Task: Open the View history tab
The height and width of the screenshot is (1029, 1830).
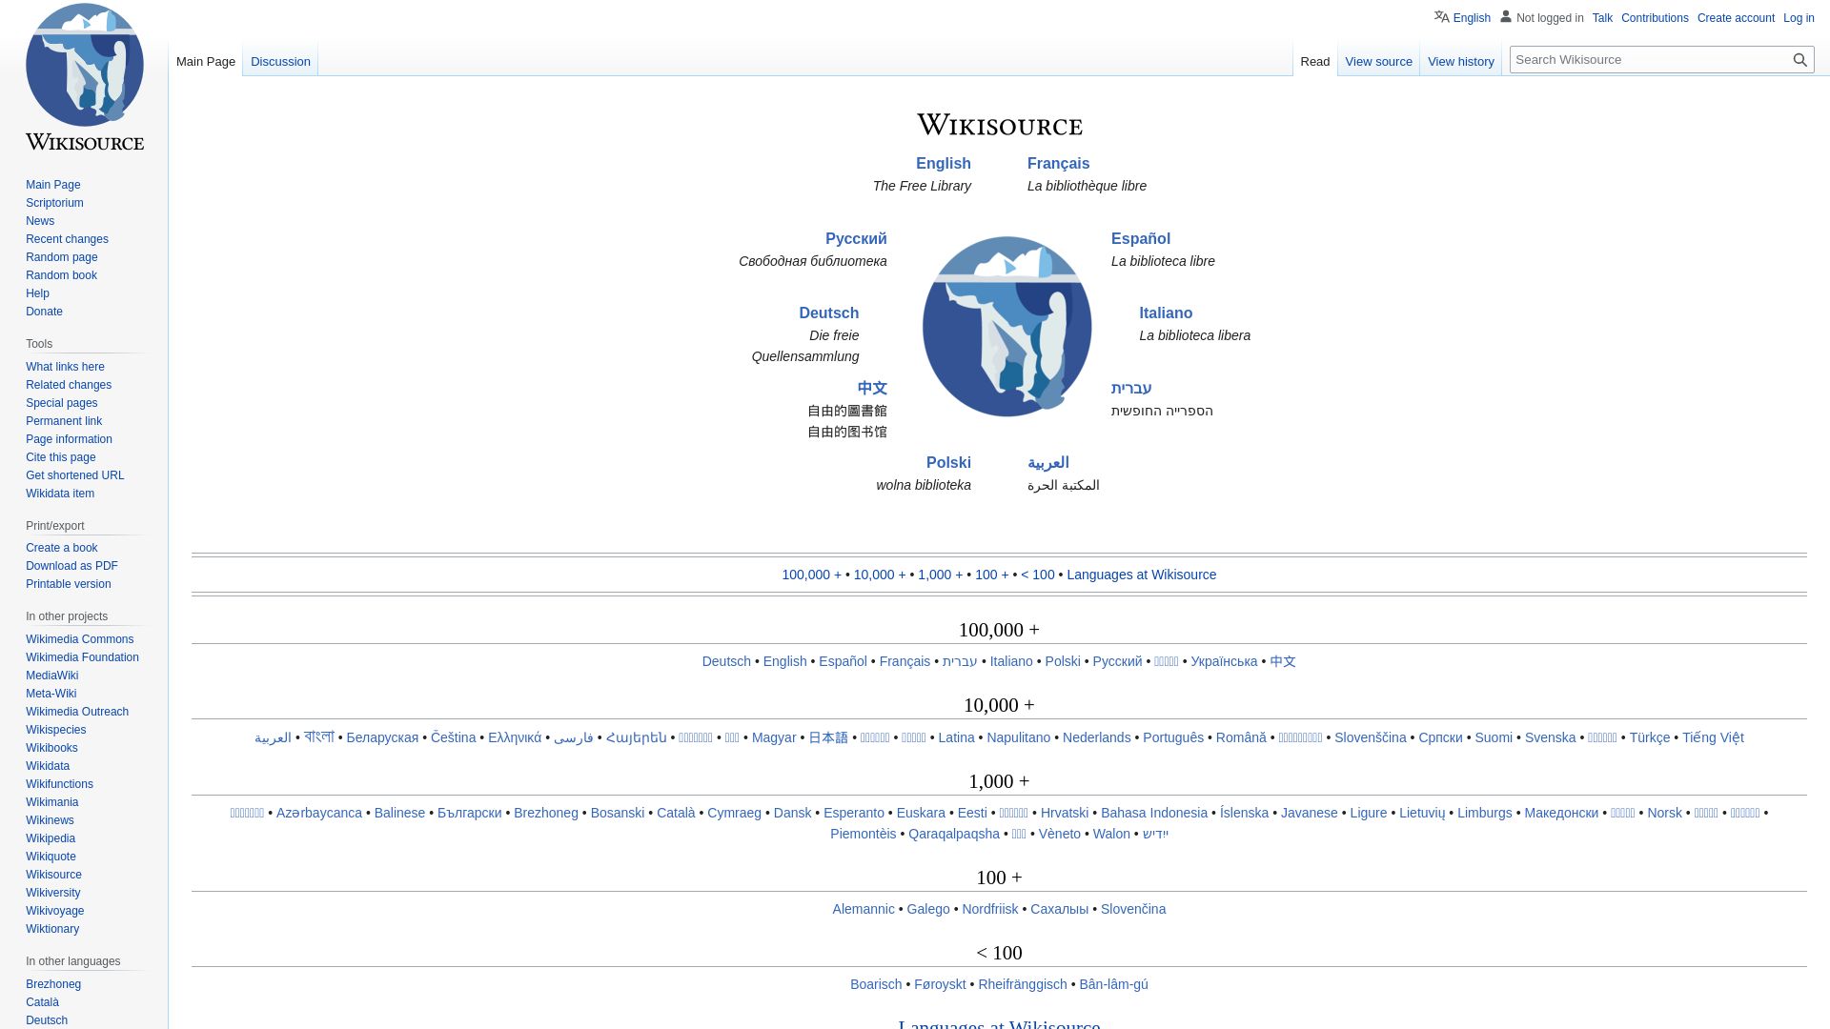Action: click(1460, 61)
